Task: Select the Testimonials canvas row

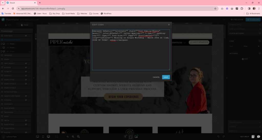Action: [16, 112]
